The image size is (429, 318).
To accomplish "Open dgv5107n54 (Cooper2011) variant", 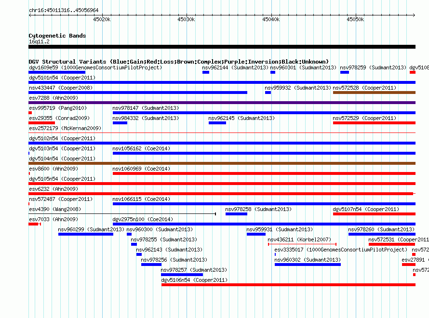I will click(366, 209).
